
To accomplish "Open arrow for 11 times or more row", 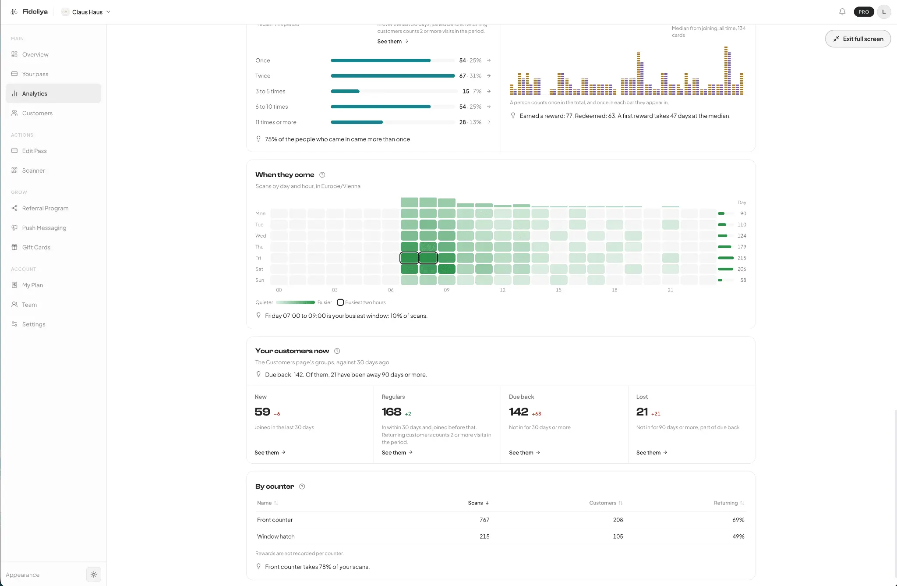I will click(489, 122).
